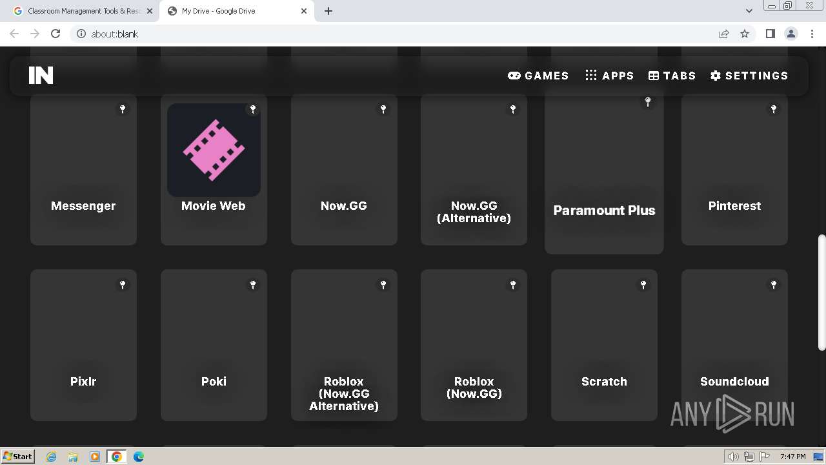The width and height of the screenshot is (826, 465).
Task: Pin the Now.GG card
Action: pyautogui.click(x=383, y=109)
